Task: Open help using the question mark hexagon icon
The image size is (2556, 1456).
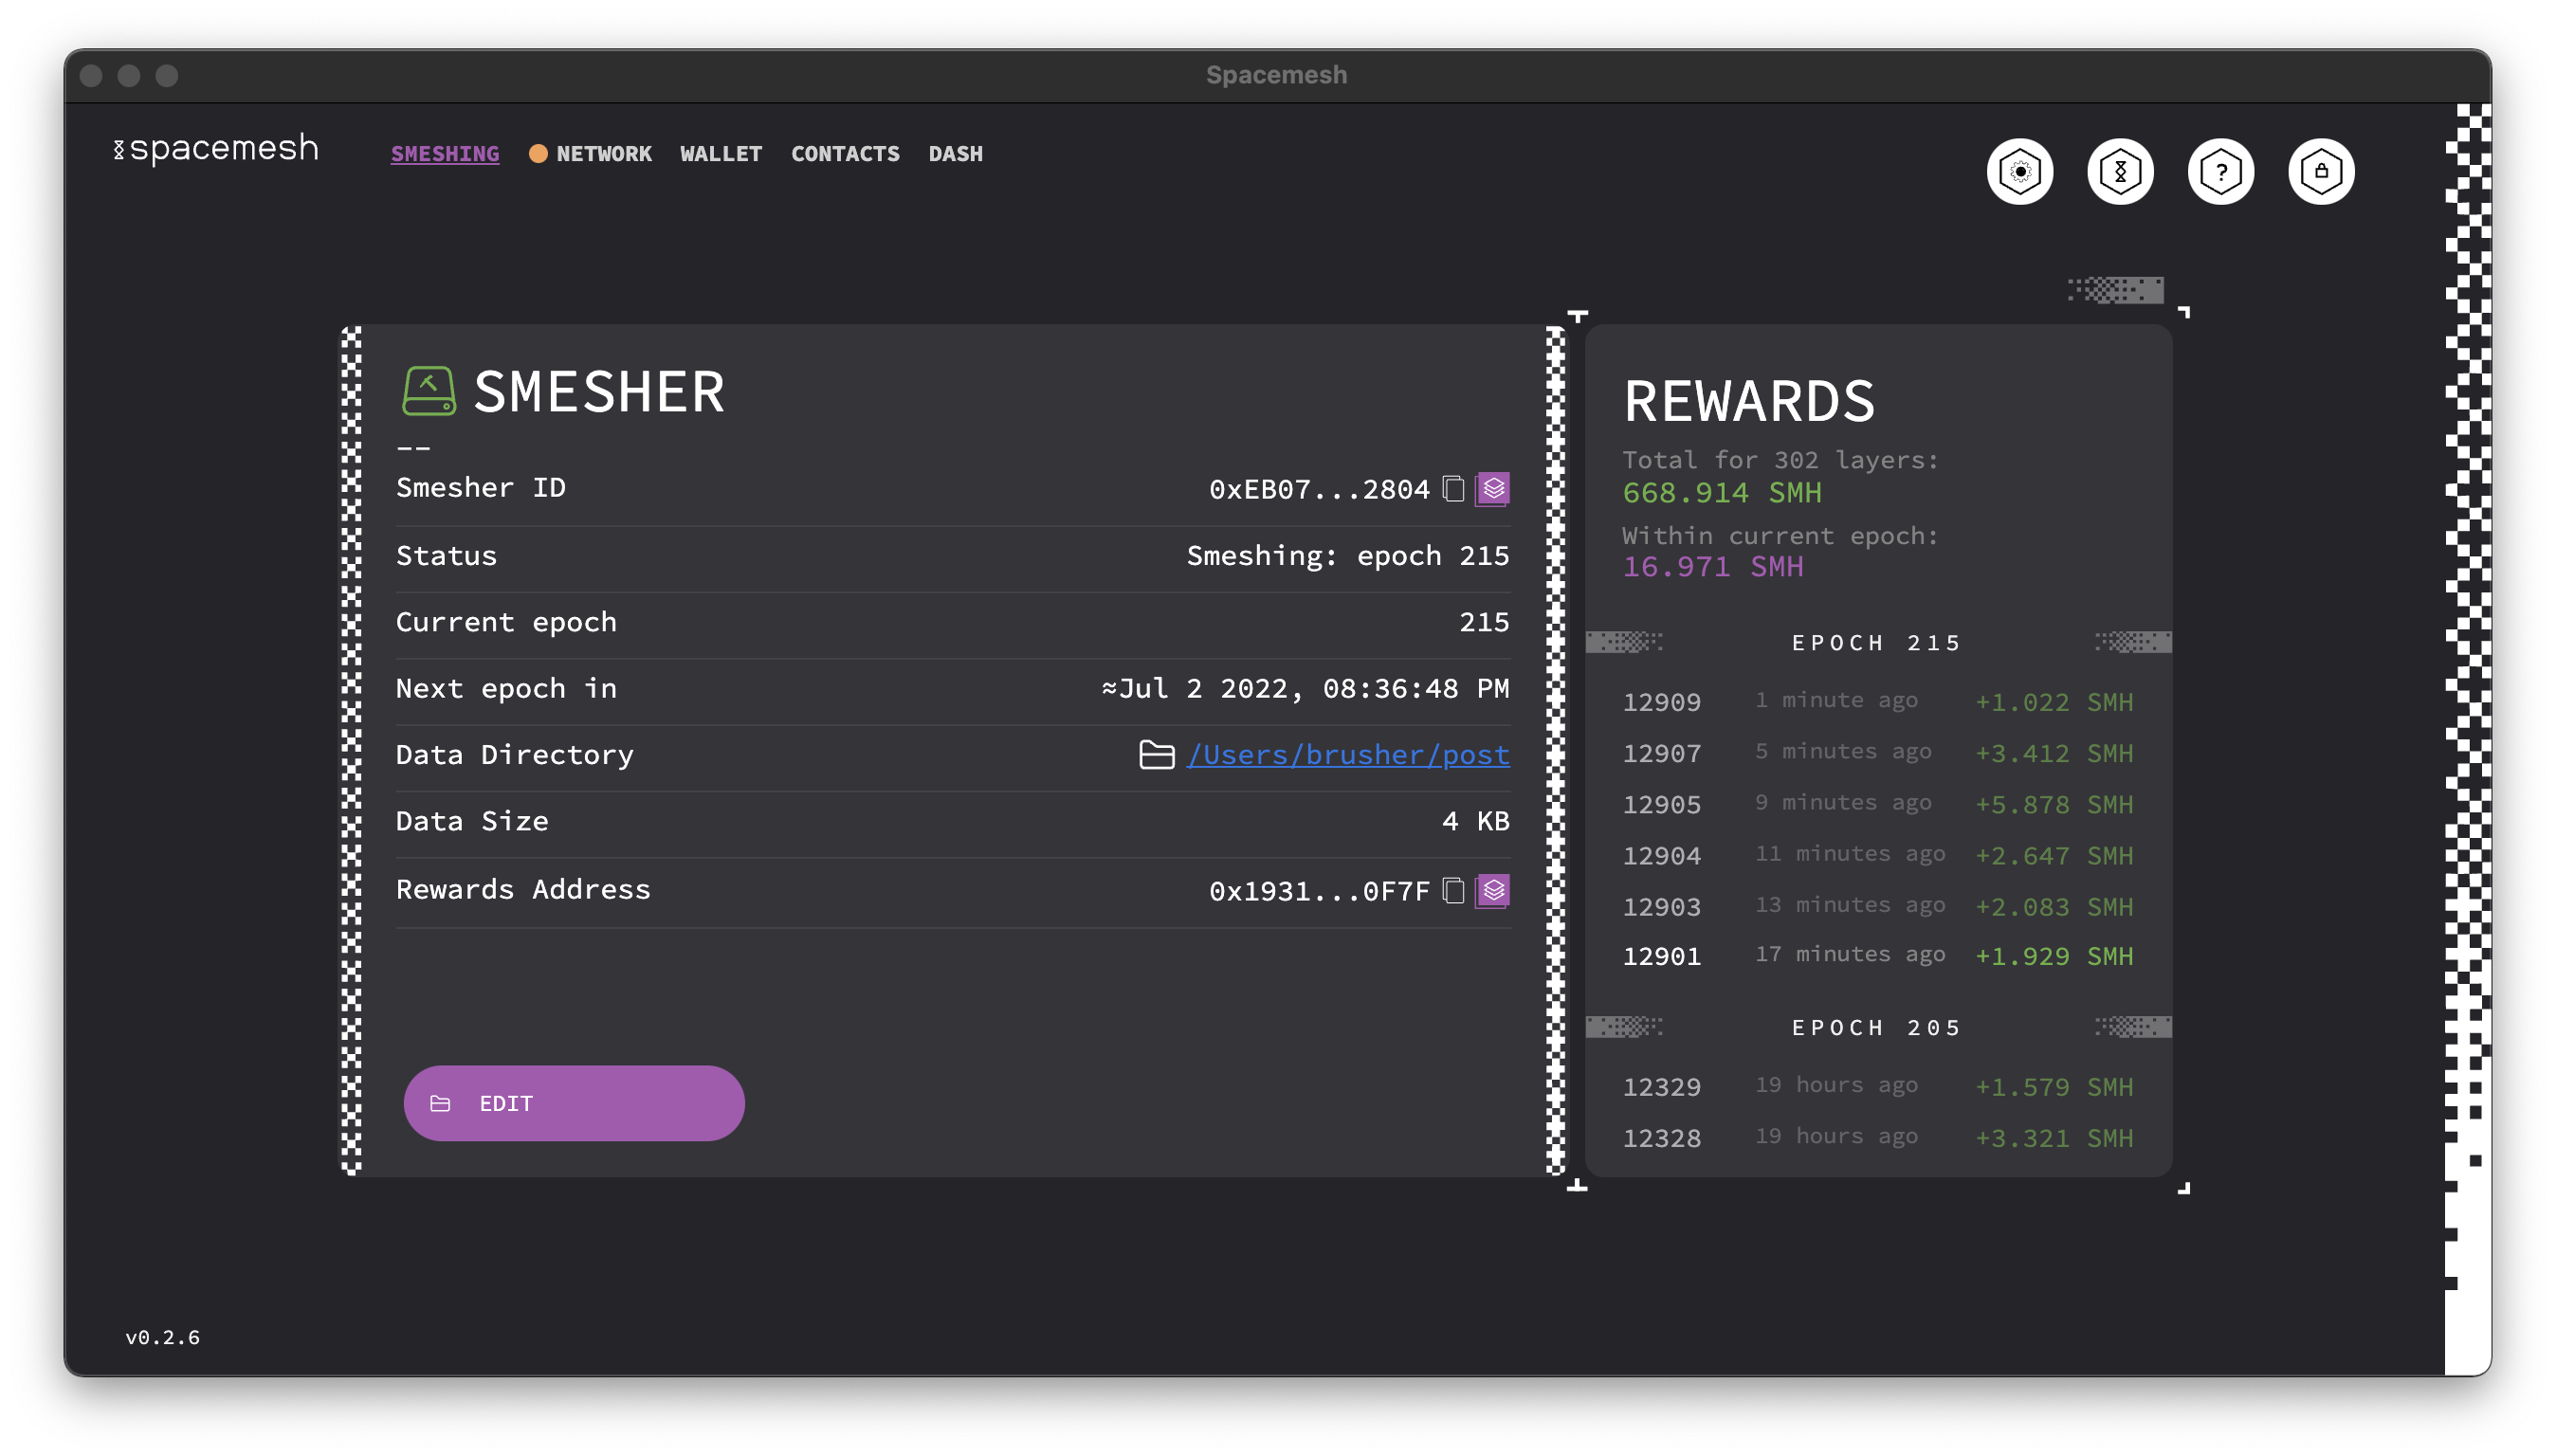Action: click(x=2221, y=171)
